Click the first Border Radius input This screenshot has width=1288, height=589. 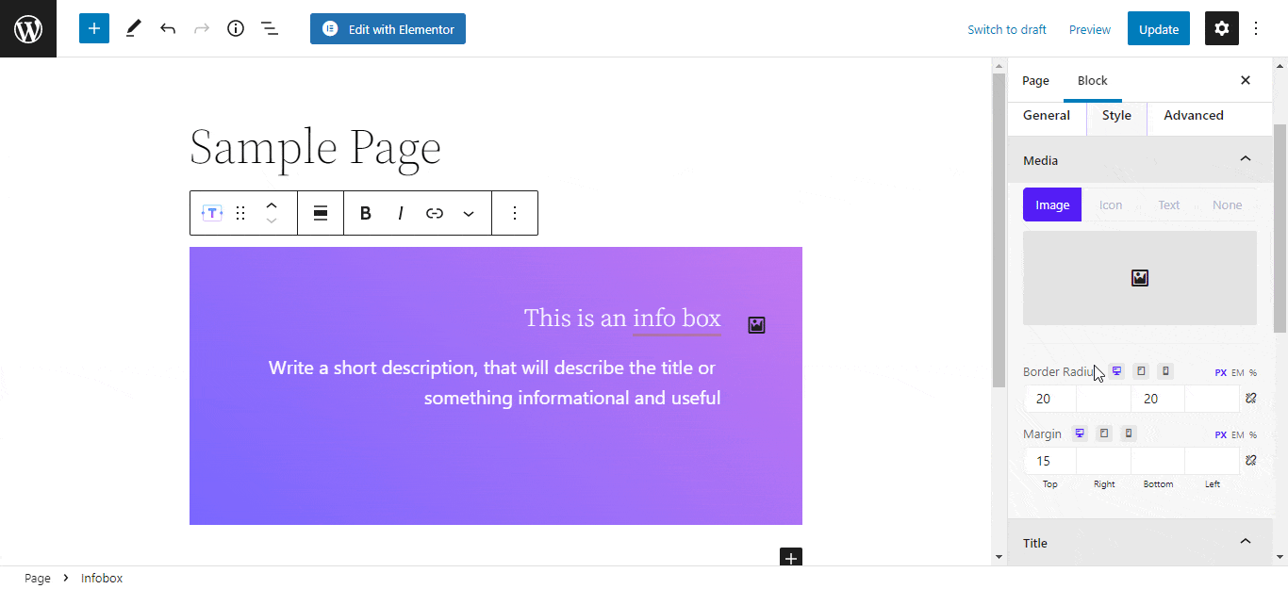click(1050, 399)
